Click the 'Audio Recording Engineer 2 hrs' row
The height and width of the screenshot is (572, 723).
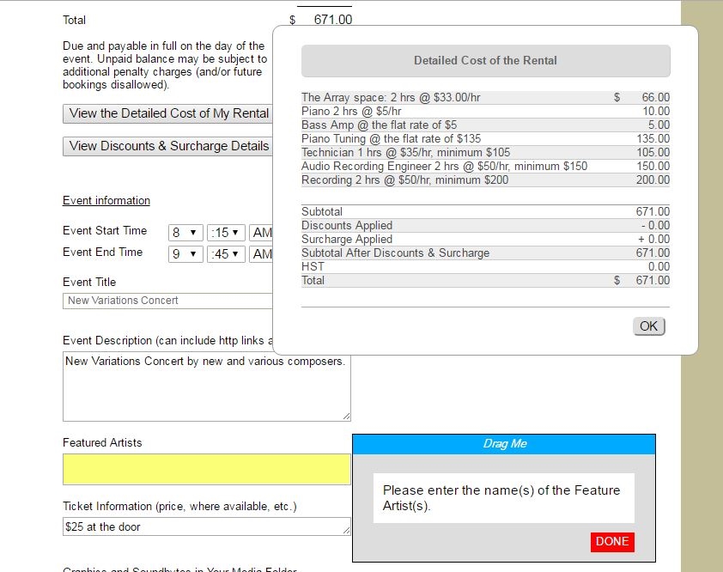(485, 167)
